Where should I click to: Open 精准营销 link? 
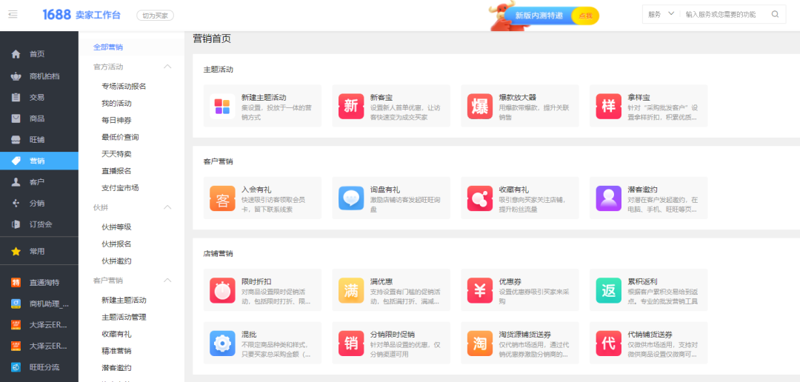(x=116, y=351)
